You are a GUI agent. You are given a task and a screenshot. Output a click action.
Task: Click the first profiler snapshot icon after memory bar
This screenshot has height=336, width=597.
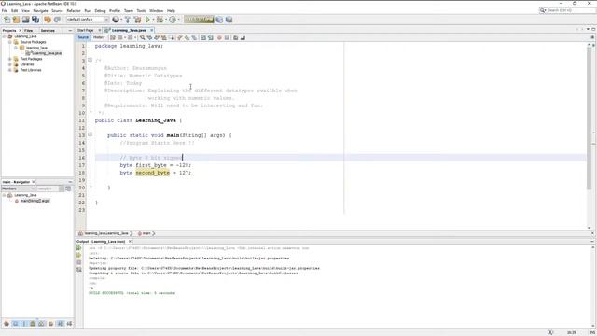(219, 20)
